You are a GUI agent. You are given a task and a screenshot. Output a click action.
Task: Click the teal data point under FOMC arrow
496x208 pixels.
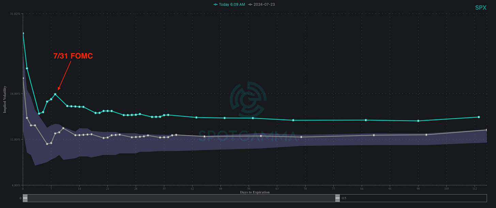click(55, 94)
